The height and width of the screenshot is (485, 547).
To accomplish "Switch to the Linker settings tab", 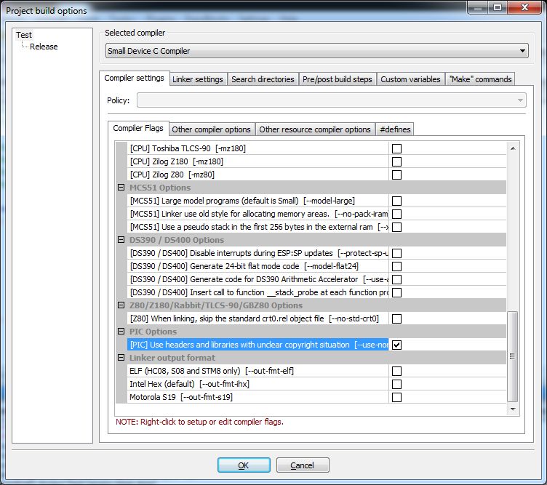I will 198,79.
